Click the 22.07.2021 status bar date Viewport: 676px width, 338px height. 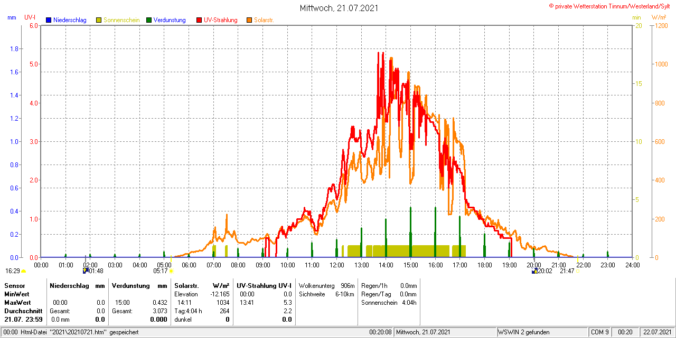click(658, 332)
